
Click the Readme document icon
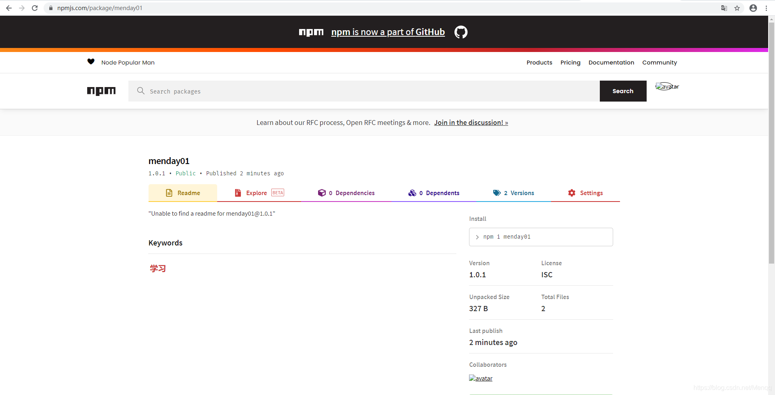169,193
